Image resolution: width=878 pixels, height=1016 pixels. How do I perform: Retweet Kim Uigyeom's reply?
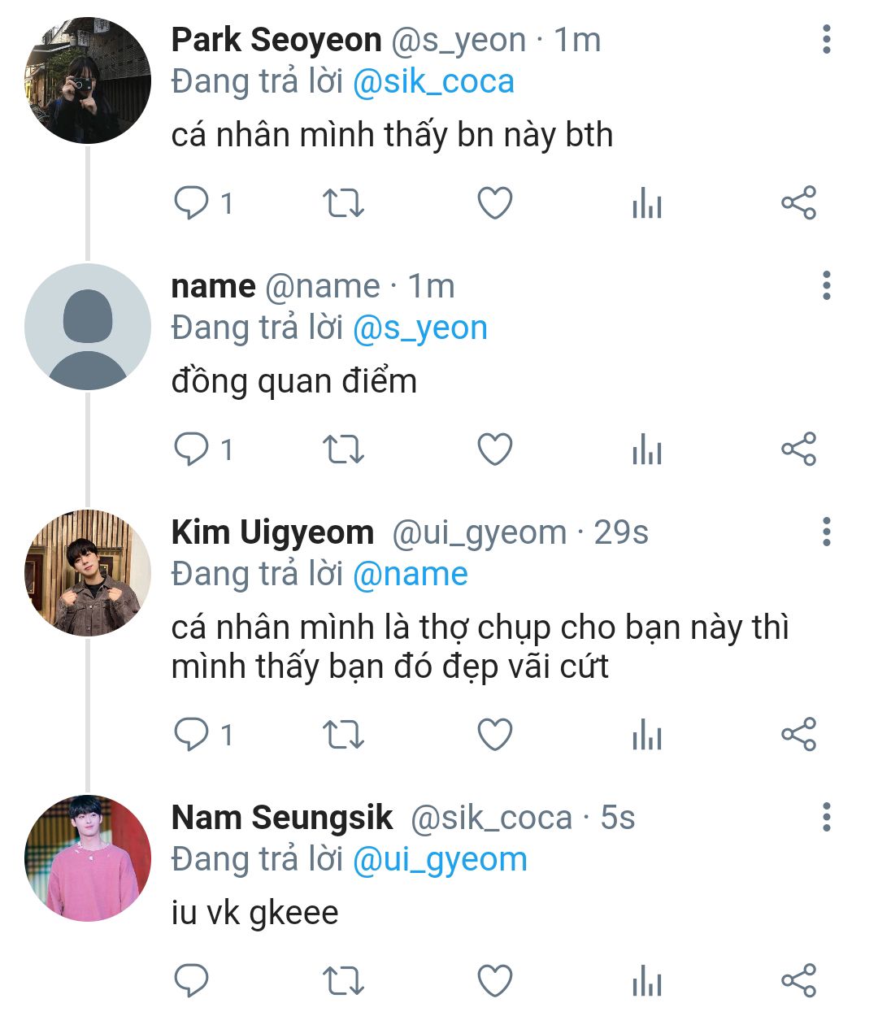tap(343, 735)
